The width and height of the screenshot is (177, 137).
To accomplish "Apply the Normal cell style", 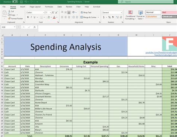I will (x=153, y=12).
